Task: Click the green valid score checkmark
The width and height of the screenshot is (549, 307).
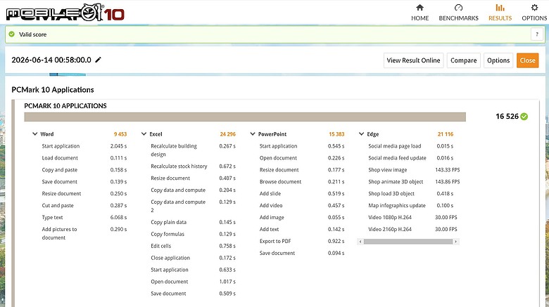Action: [11, 34]
